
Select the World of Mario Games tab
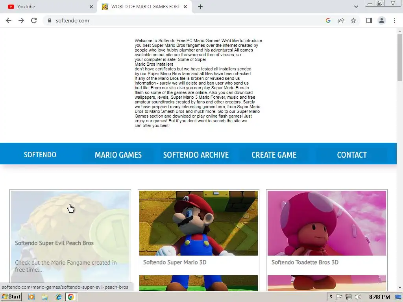click(144, 7)
